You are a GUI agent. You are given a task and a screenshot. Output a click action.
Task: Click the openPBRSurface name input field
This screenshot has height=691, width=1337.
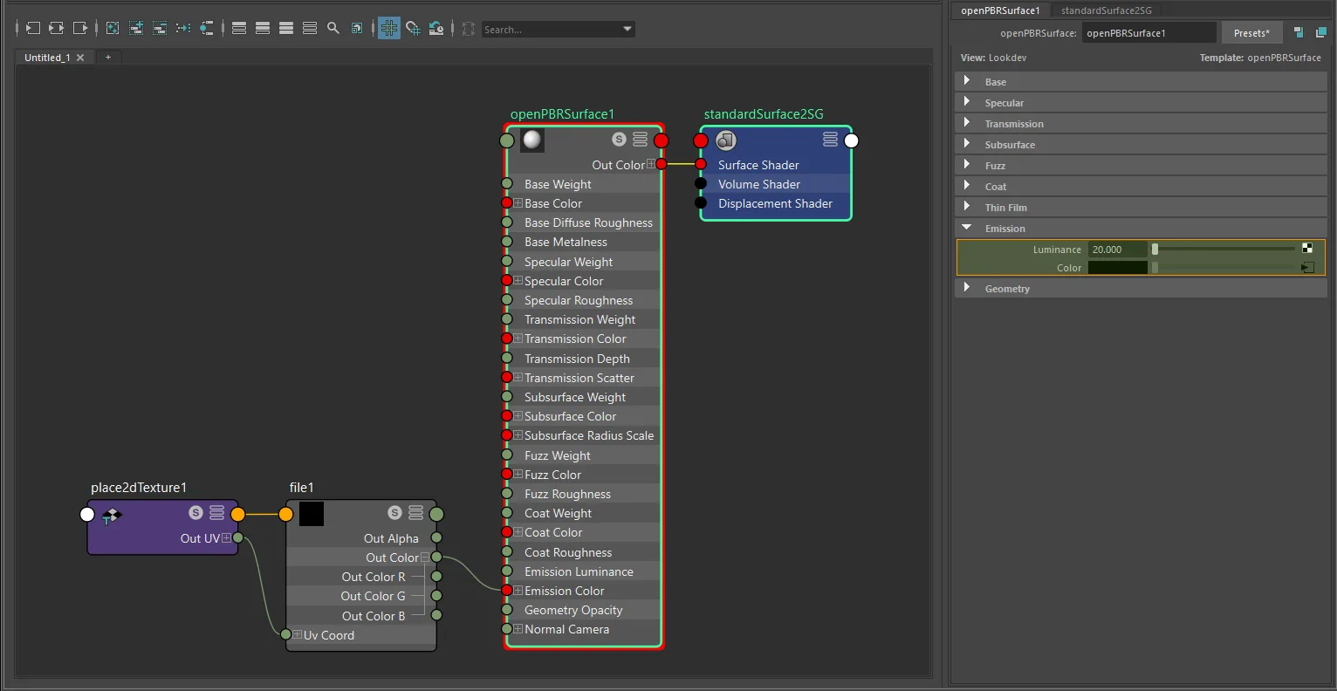[1148, 33]
